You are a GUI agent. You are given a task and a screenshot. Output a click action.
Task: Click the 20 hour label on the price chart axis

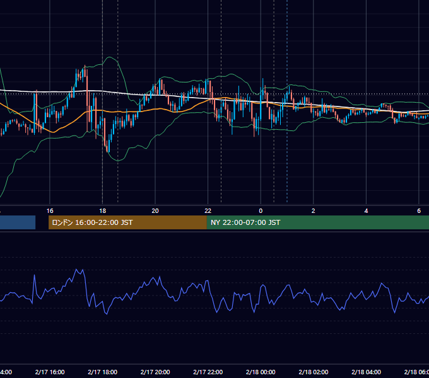[x=155, y=211]
